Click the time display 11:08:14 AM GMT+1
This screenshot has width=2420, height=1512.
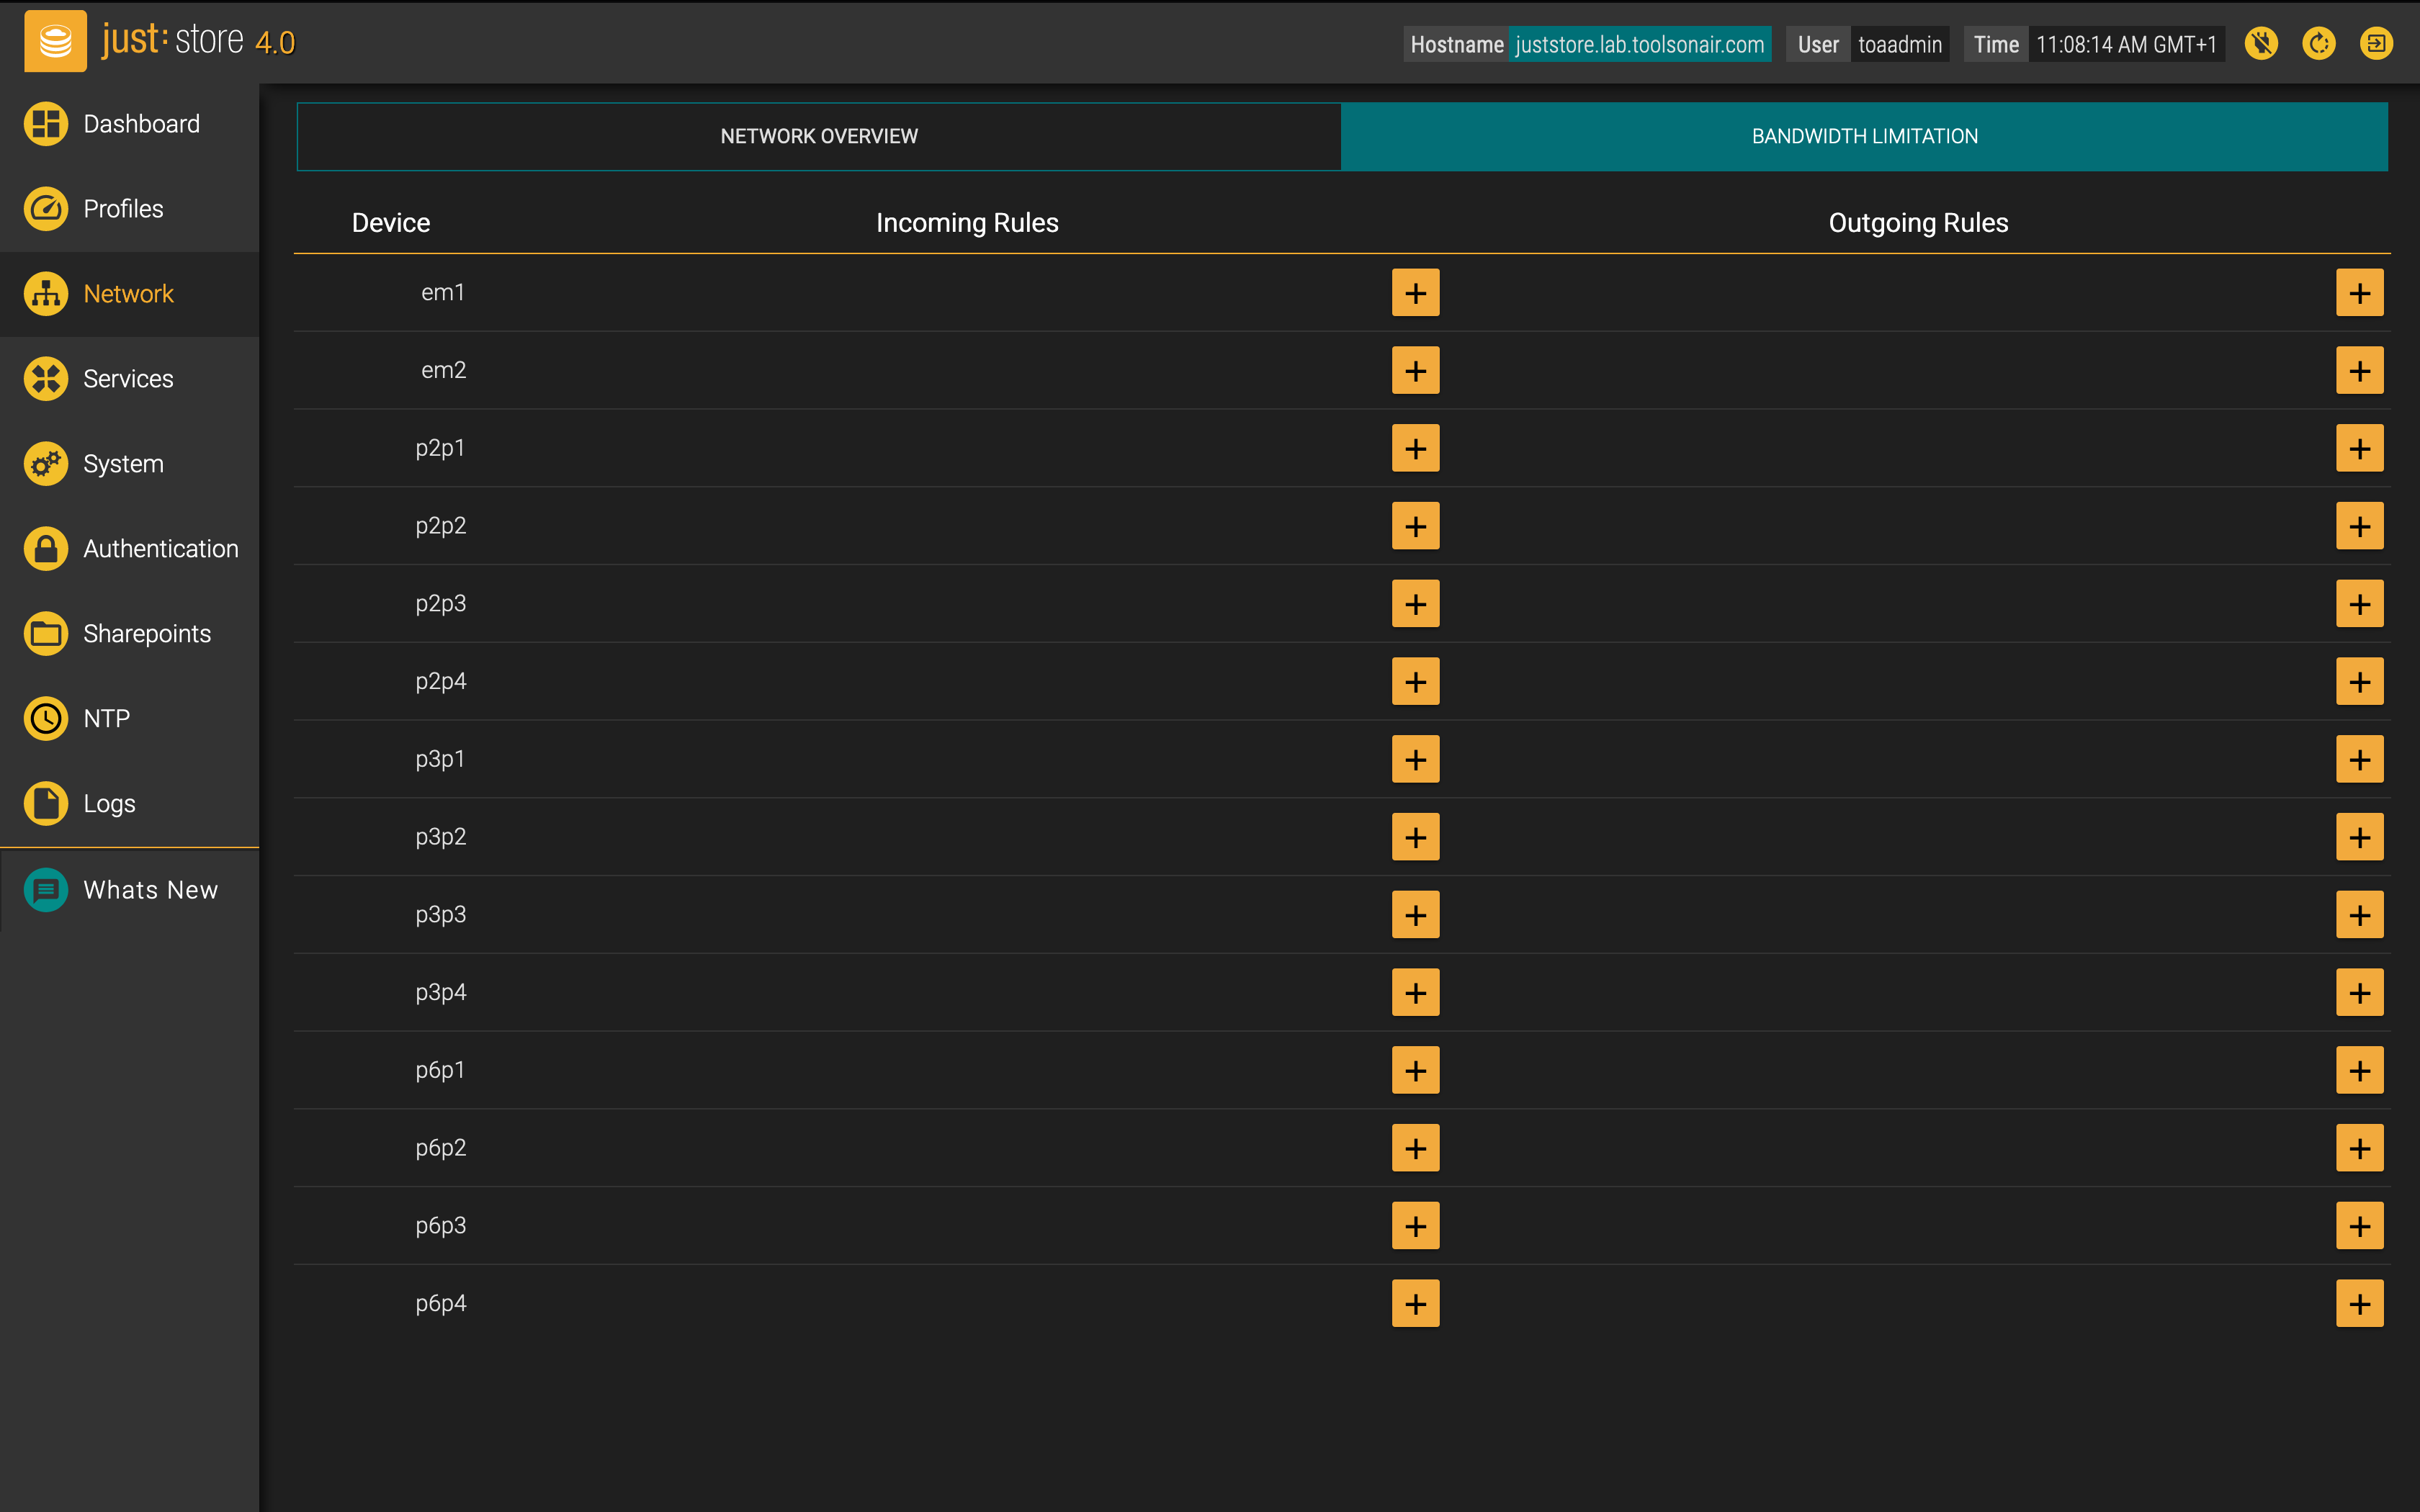click(2126, 44)
